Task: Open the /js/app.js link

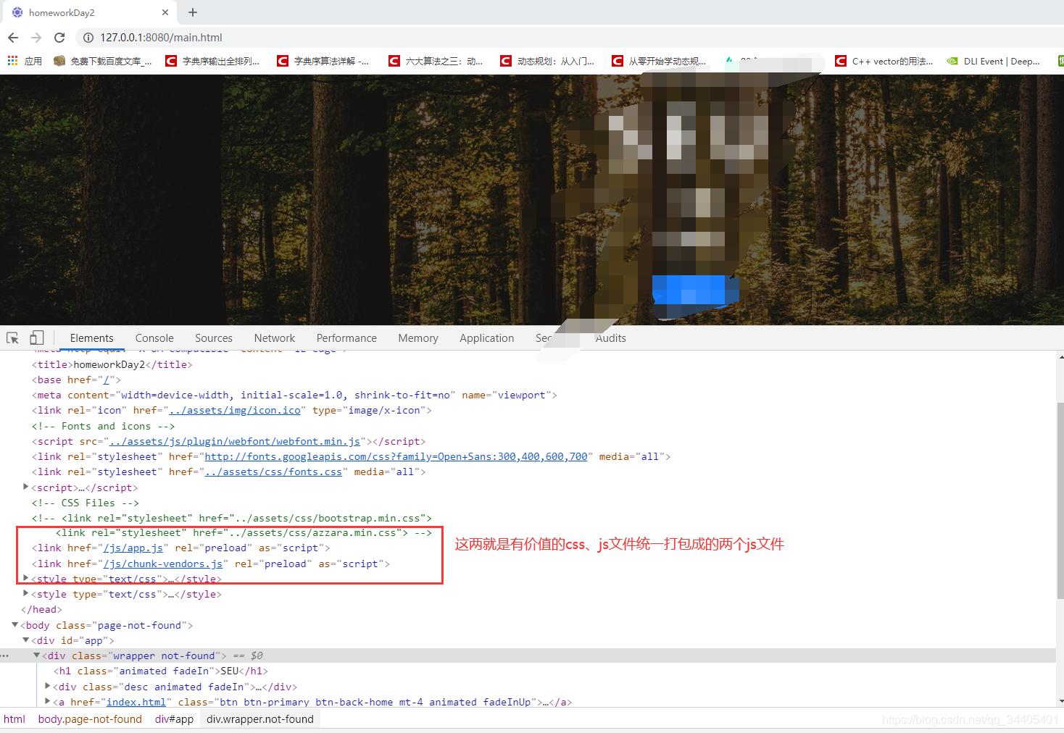Action: tap(133, 548)
